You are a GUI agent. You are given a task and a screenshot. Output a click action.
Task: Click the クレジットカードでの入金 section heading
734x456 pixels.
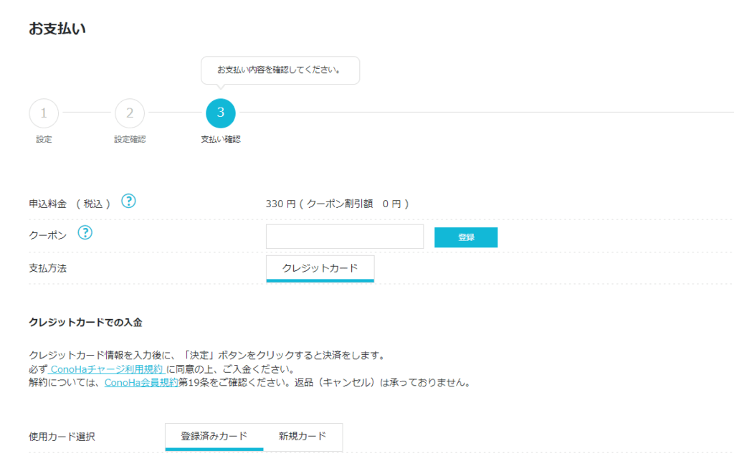point(85,323)
